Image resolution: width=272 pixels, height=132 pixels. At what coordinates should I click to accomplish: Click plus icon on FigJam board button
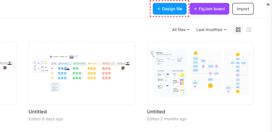click(195, 9)
